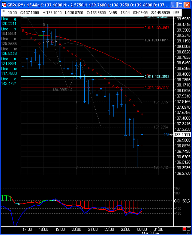Click the current price marker 137.1000
The width and height of the screenshot is (192, 235).
182,135
